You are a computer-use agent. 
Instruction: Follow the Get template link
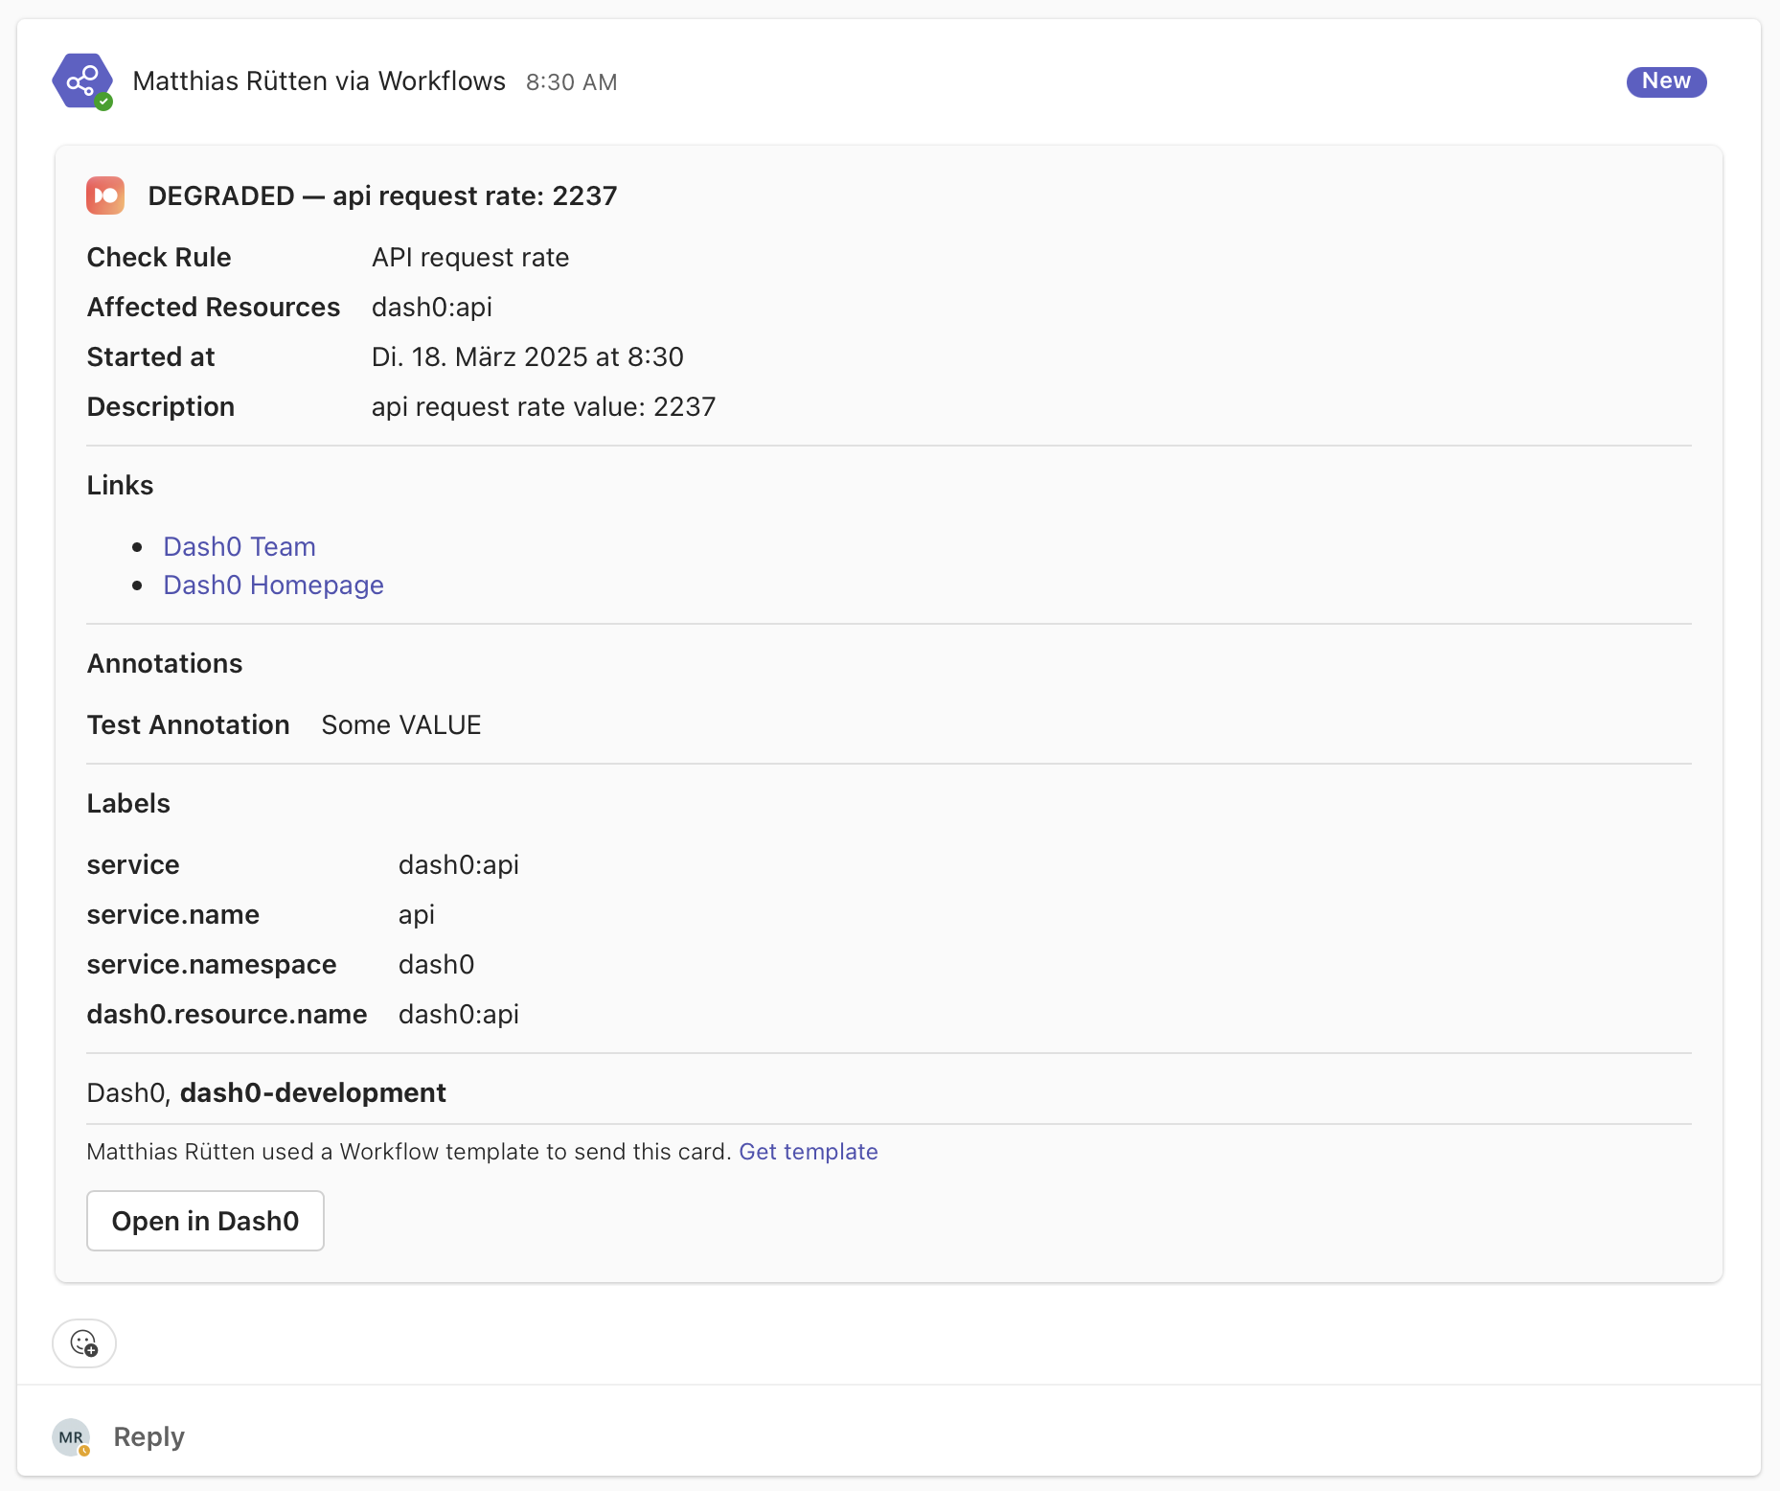(808, 1152)
